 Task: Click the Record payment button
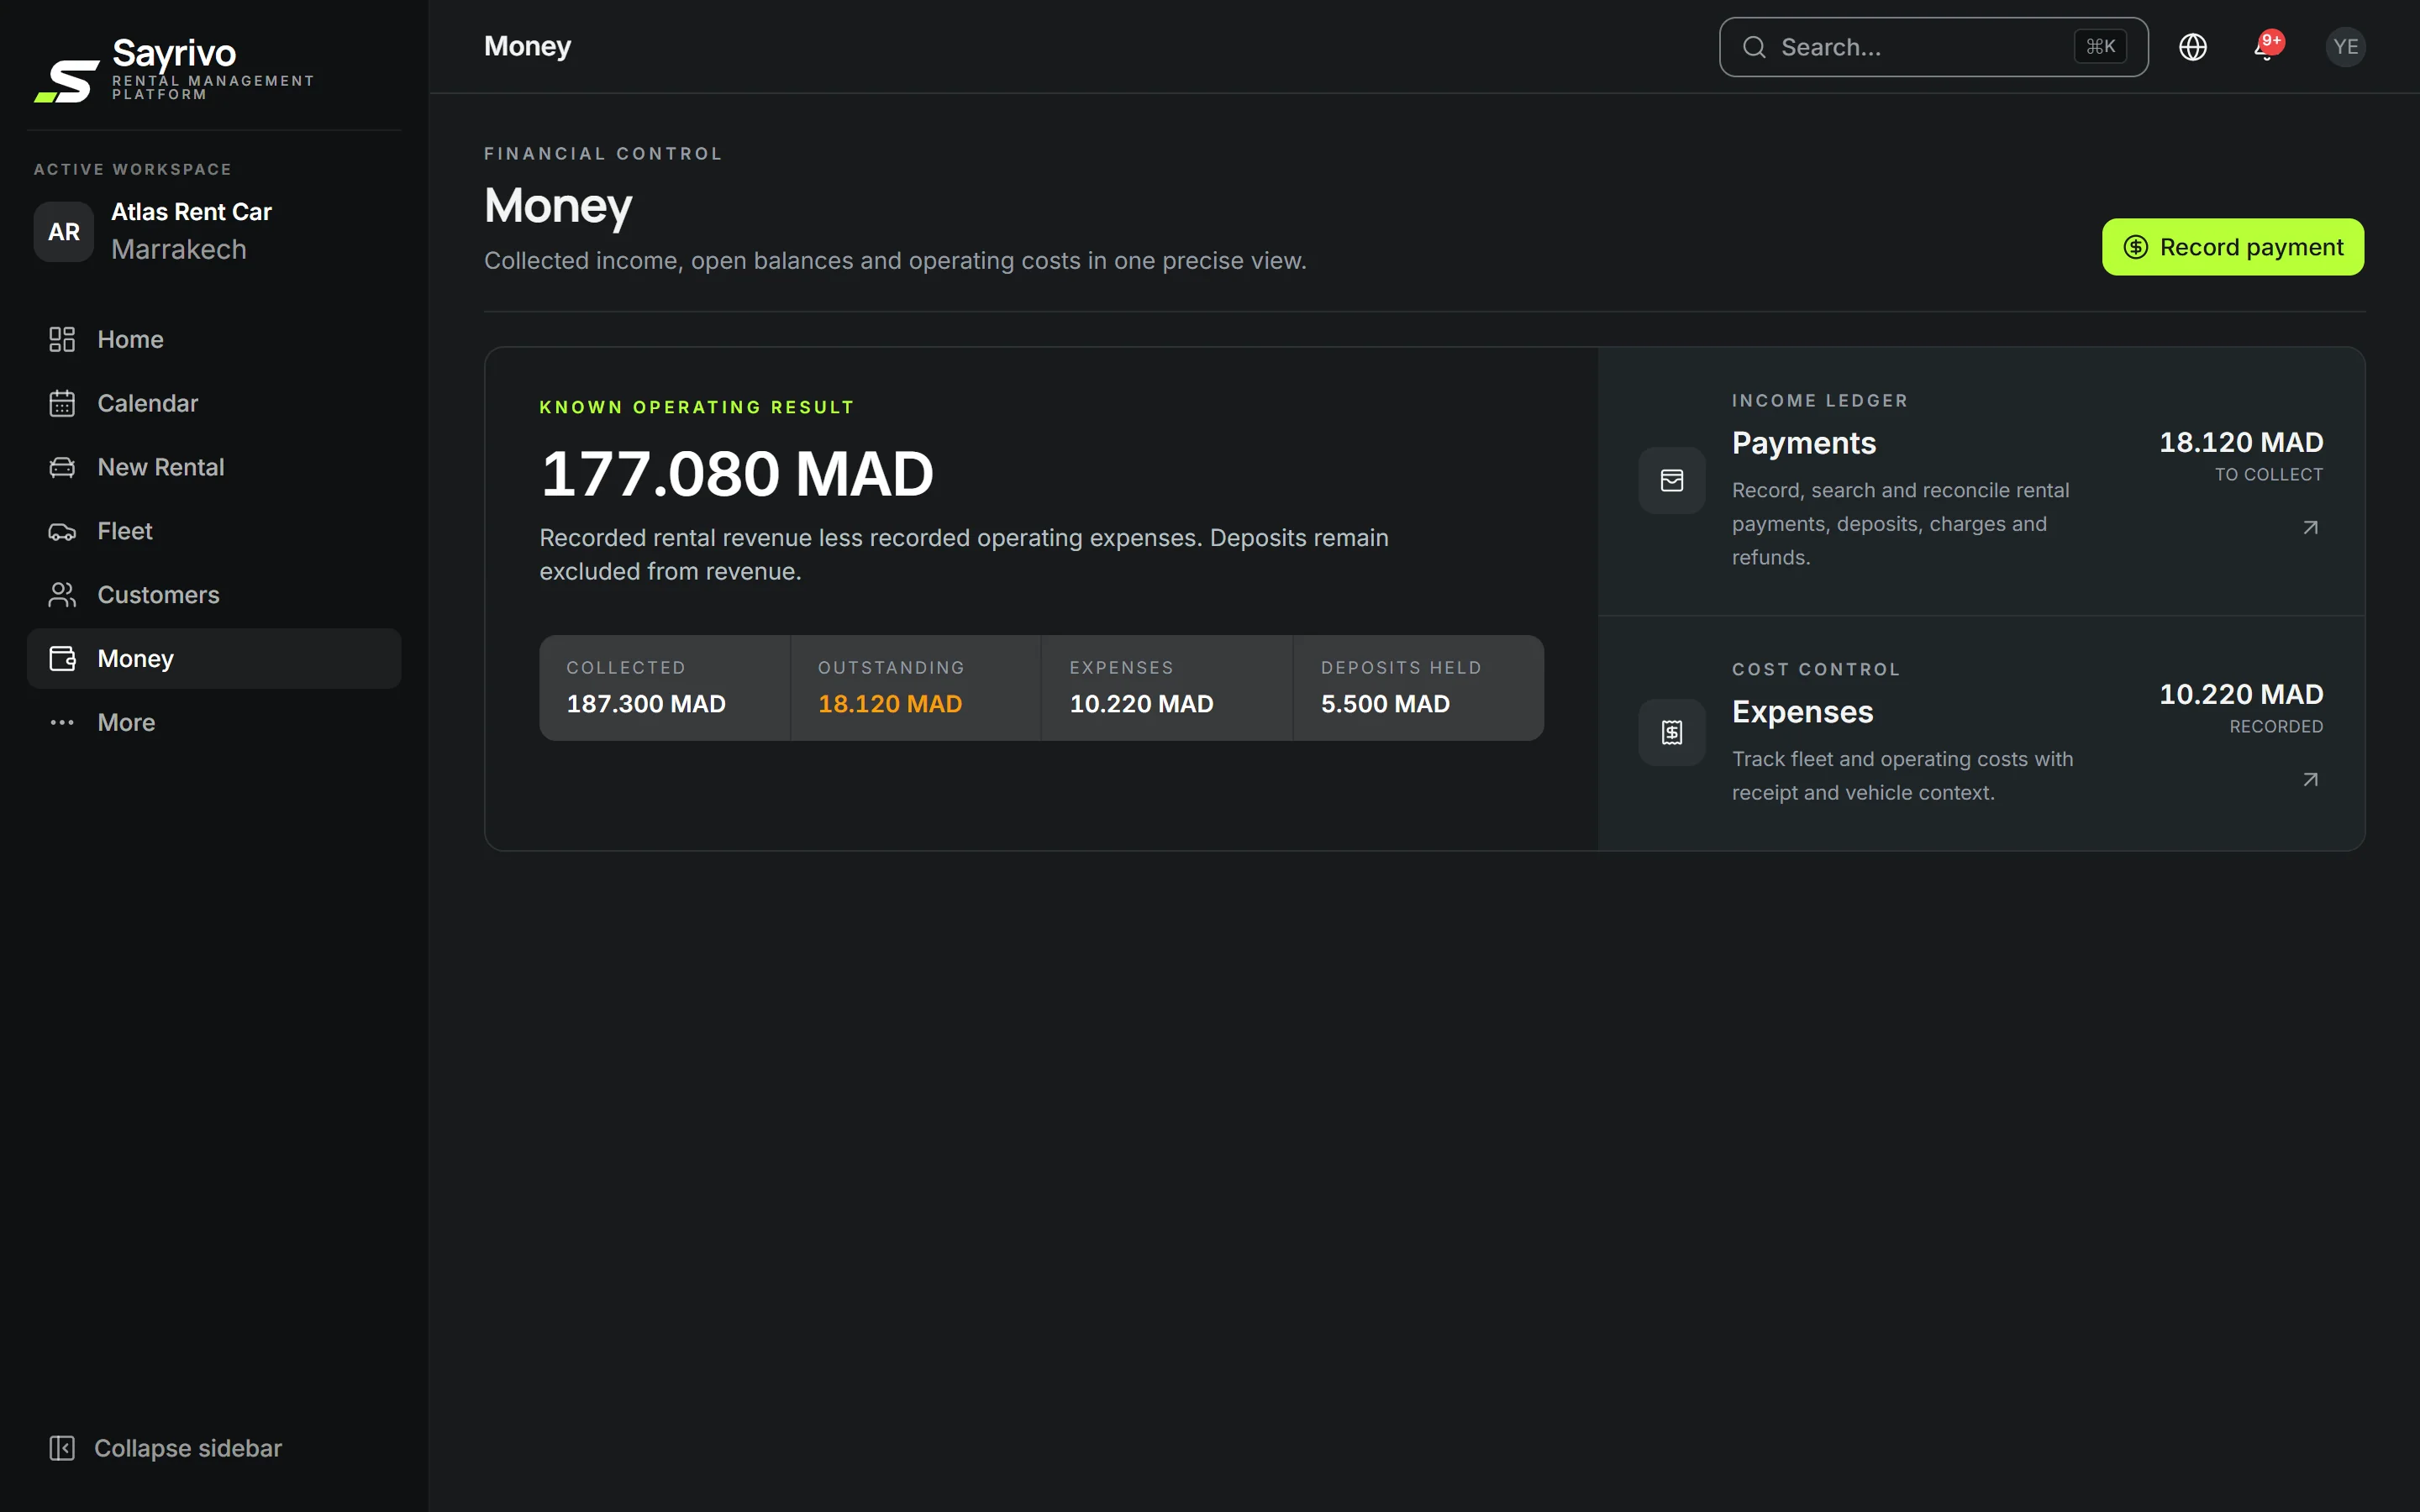click(2233, 247)
